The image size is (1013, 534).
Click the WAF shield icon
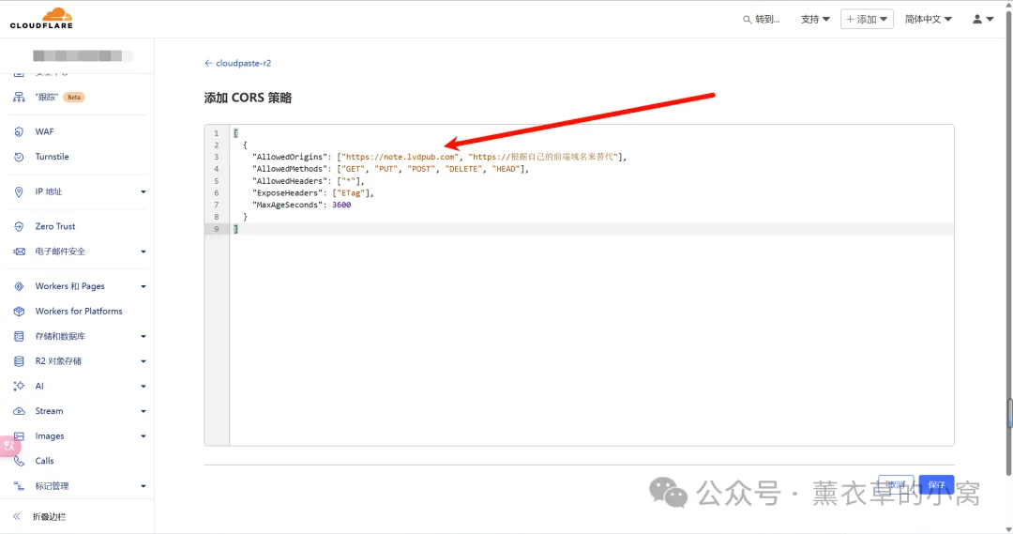[x=19, y=132]
